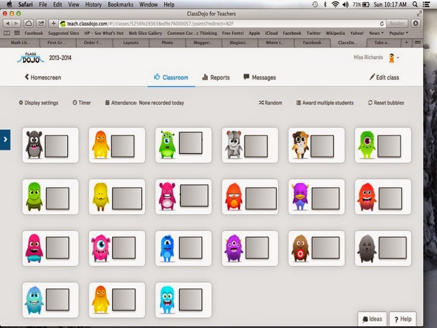
Task: Open iCloud tabs cloud button
Action: point(29,24)
